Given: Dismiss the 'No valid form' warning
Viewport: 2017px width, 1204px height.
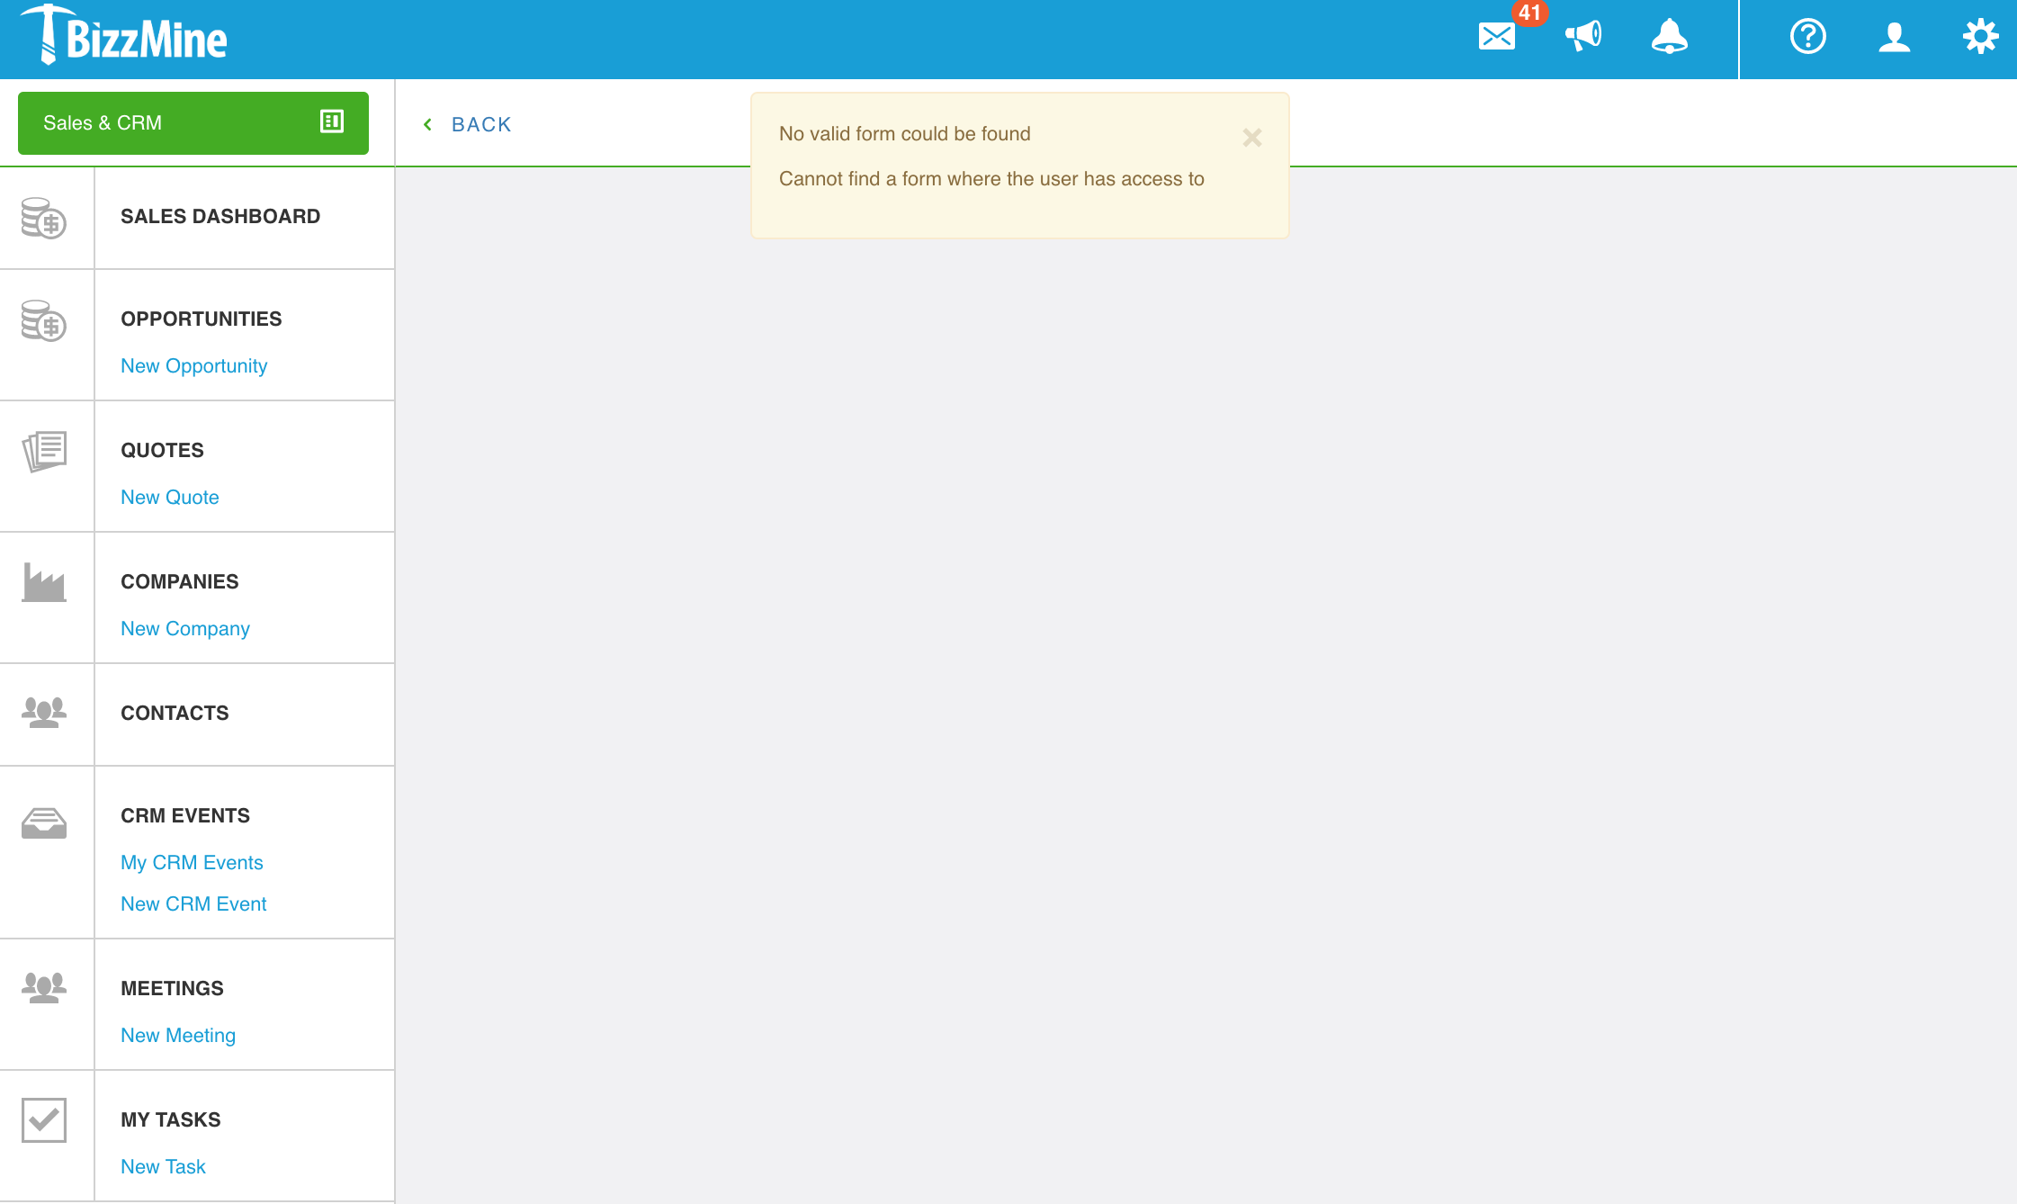Looking at the screenshot, I should [1252, 138].
